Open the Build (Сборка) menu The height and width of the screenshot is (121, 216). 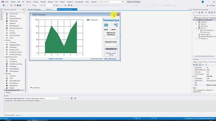click(x=35, y=2)
